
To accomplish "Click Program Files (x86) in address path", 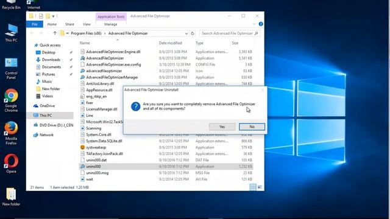I will click(87, 33).
